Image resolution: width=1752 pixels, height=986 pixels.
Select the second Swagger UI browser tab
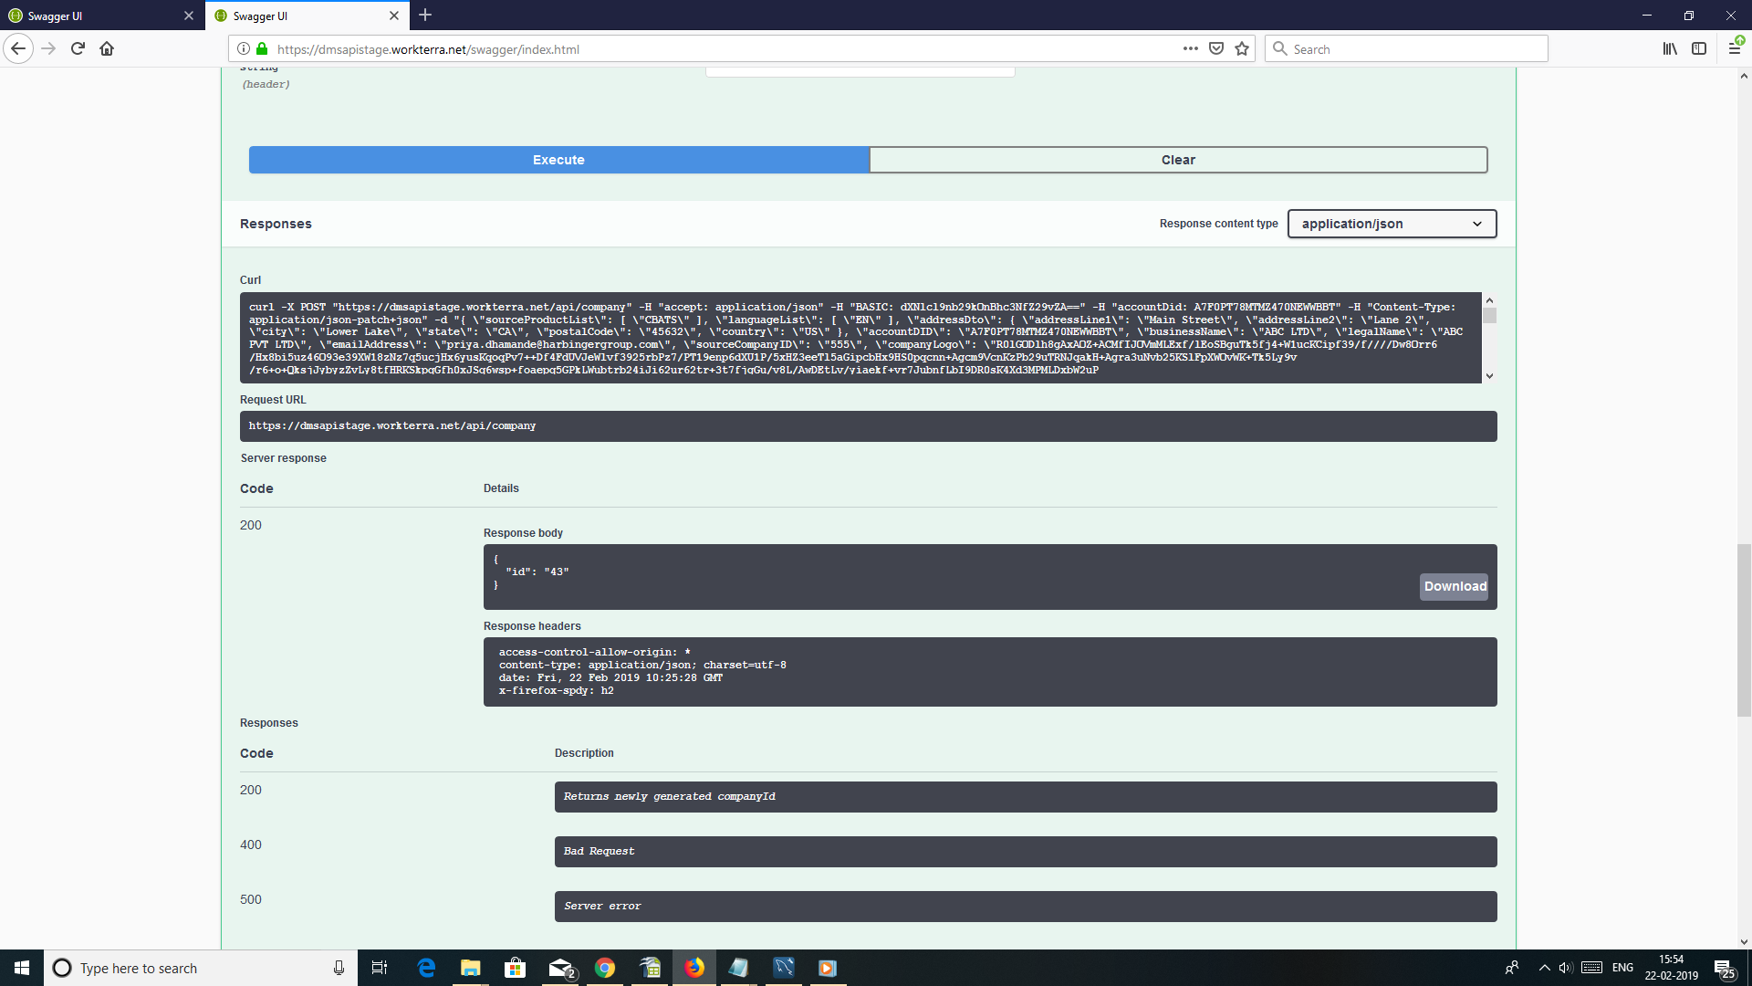coord(292,16)
